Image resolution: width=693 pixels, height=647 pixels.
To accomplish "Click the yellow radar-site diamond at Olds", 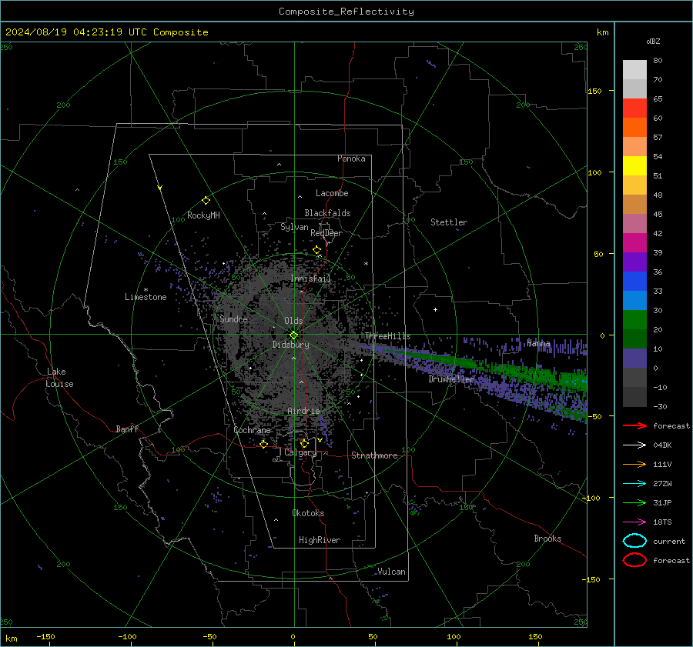I will click(293, 335).
